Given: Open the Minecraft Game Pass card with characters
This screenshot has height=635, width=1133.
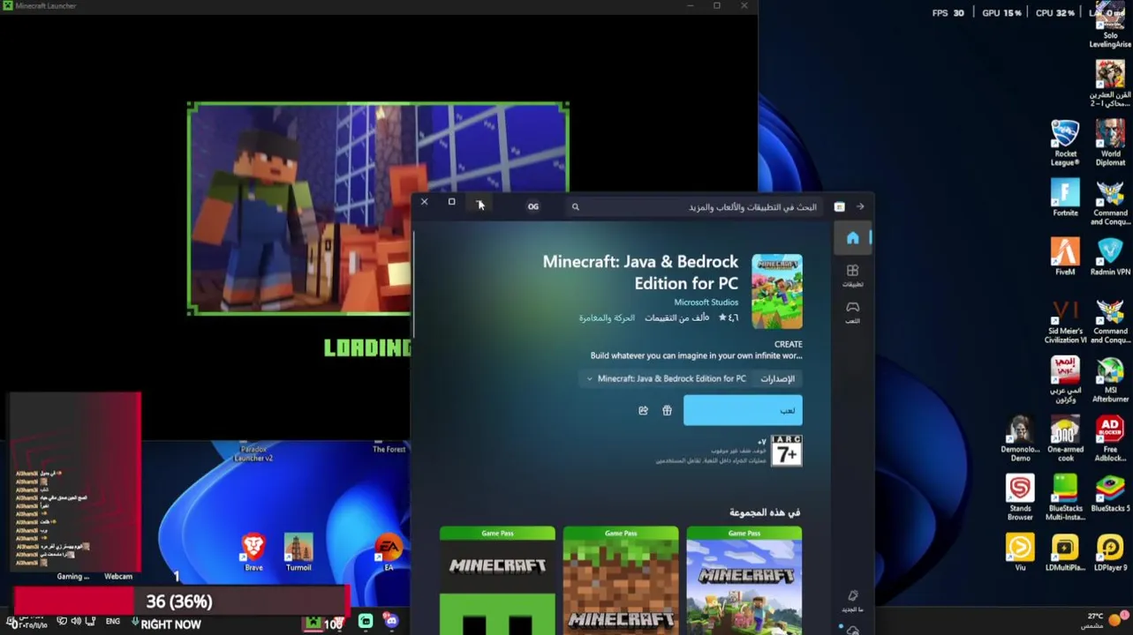Looking at the screenshot, I should click(744, 580).
